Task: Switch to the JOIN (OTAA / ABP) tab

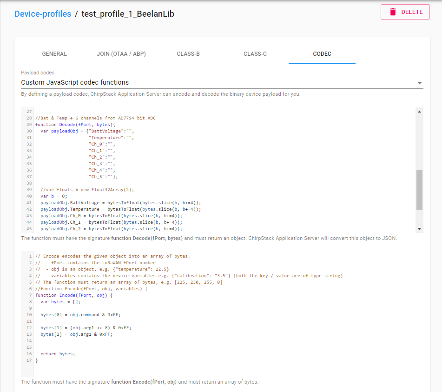Action: coord(121,54)
